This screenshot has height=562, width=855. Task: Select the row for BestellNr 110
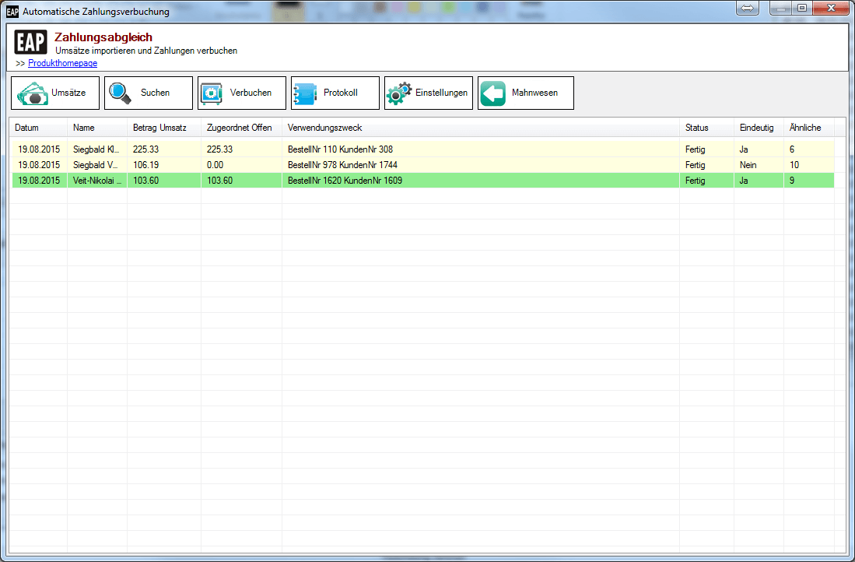click(x=341, y=149)
